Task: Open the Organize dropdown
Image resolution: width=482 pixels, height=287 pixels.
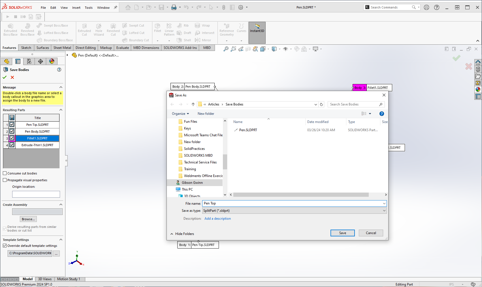Action: coord(180,114)
